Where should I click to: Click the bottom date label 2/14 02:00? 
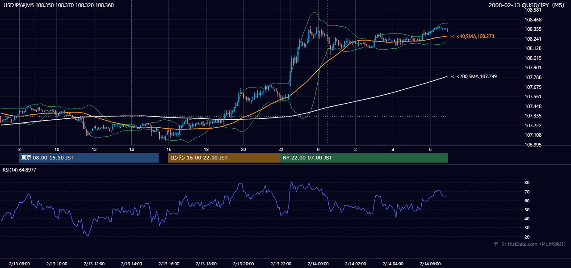tap(355, 264)
